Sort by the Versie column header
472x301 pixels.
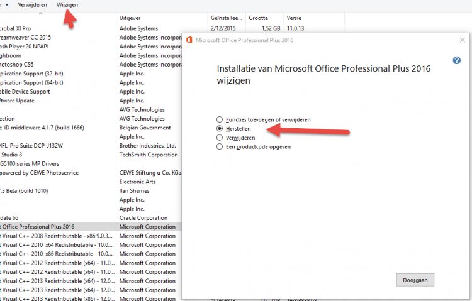[x=294, y=18]
